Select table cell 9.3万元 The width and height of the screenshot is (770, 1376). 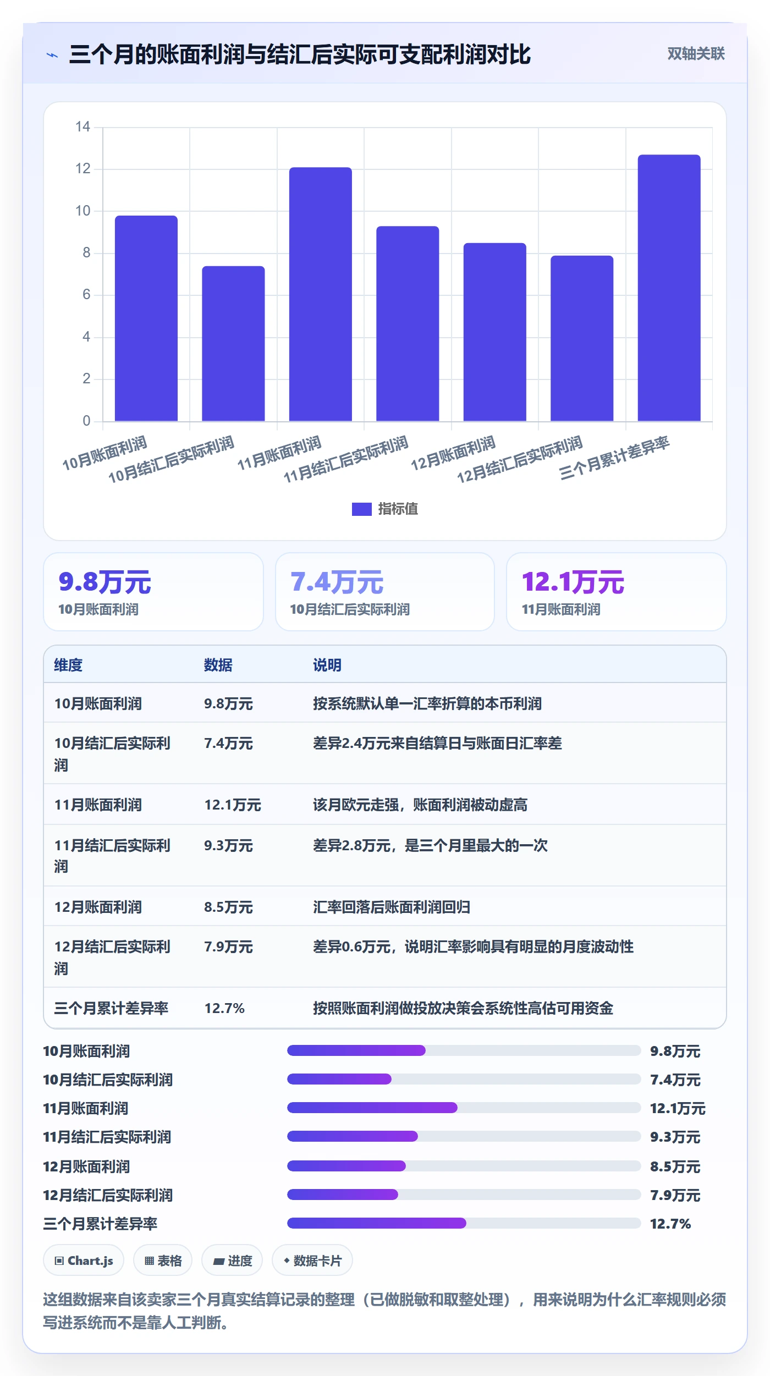pyautogui.click(x=228, y=845)
